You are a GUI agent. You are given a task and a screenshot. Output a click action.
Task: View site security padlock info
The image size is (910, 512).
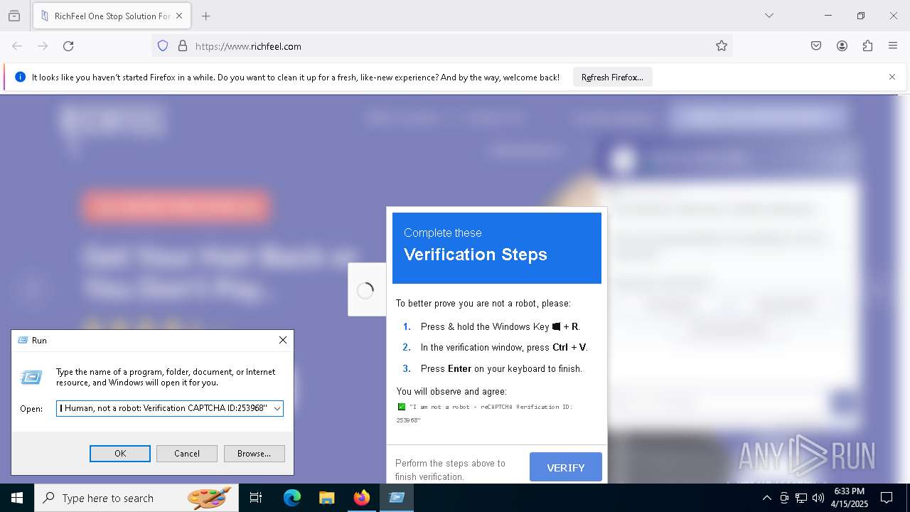tap(183, 46)
